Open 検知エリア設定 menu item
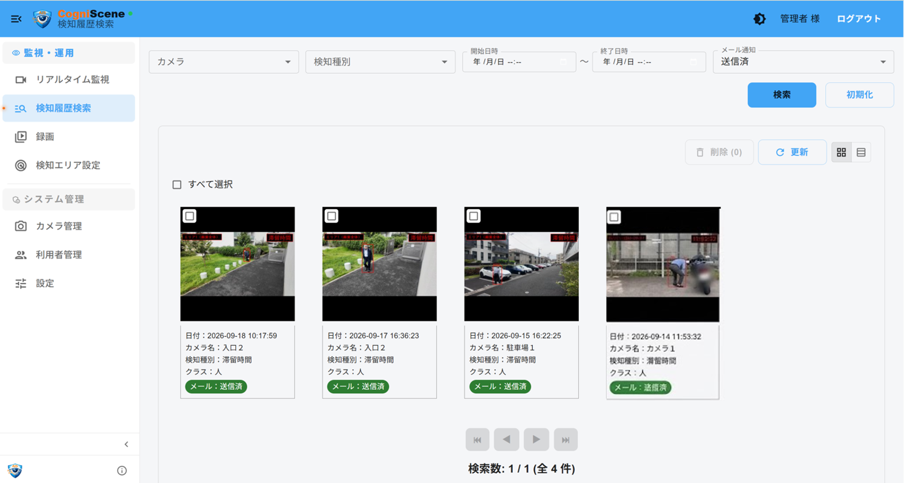 69,165
